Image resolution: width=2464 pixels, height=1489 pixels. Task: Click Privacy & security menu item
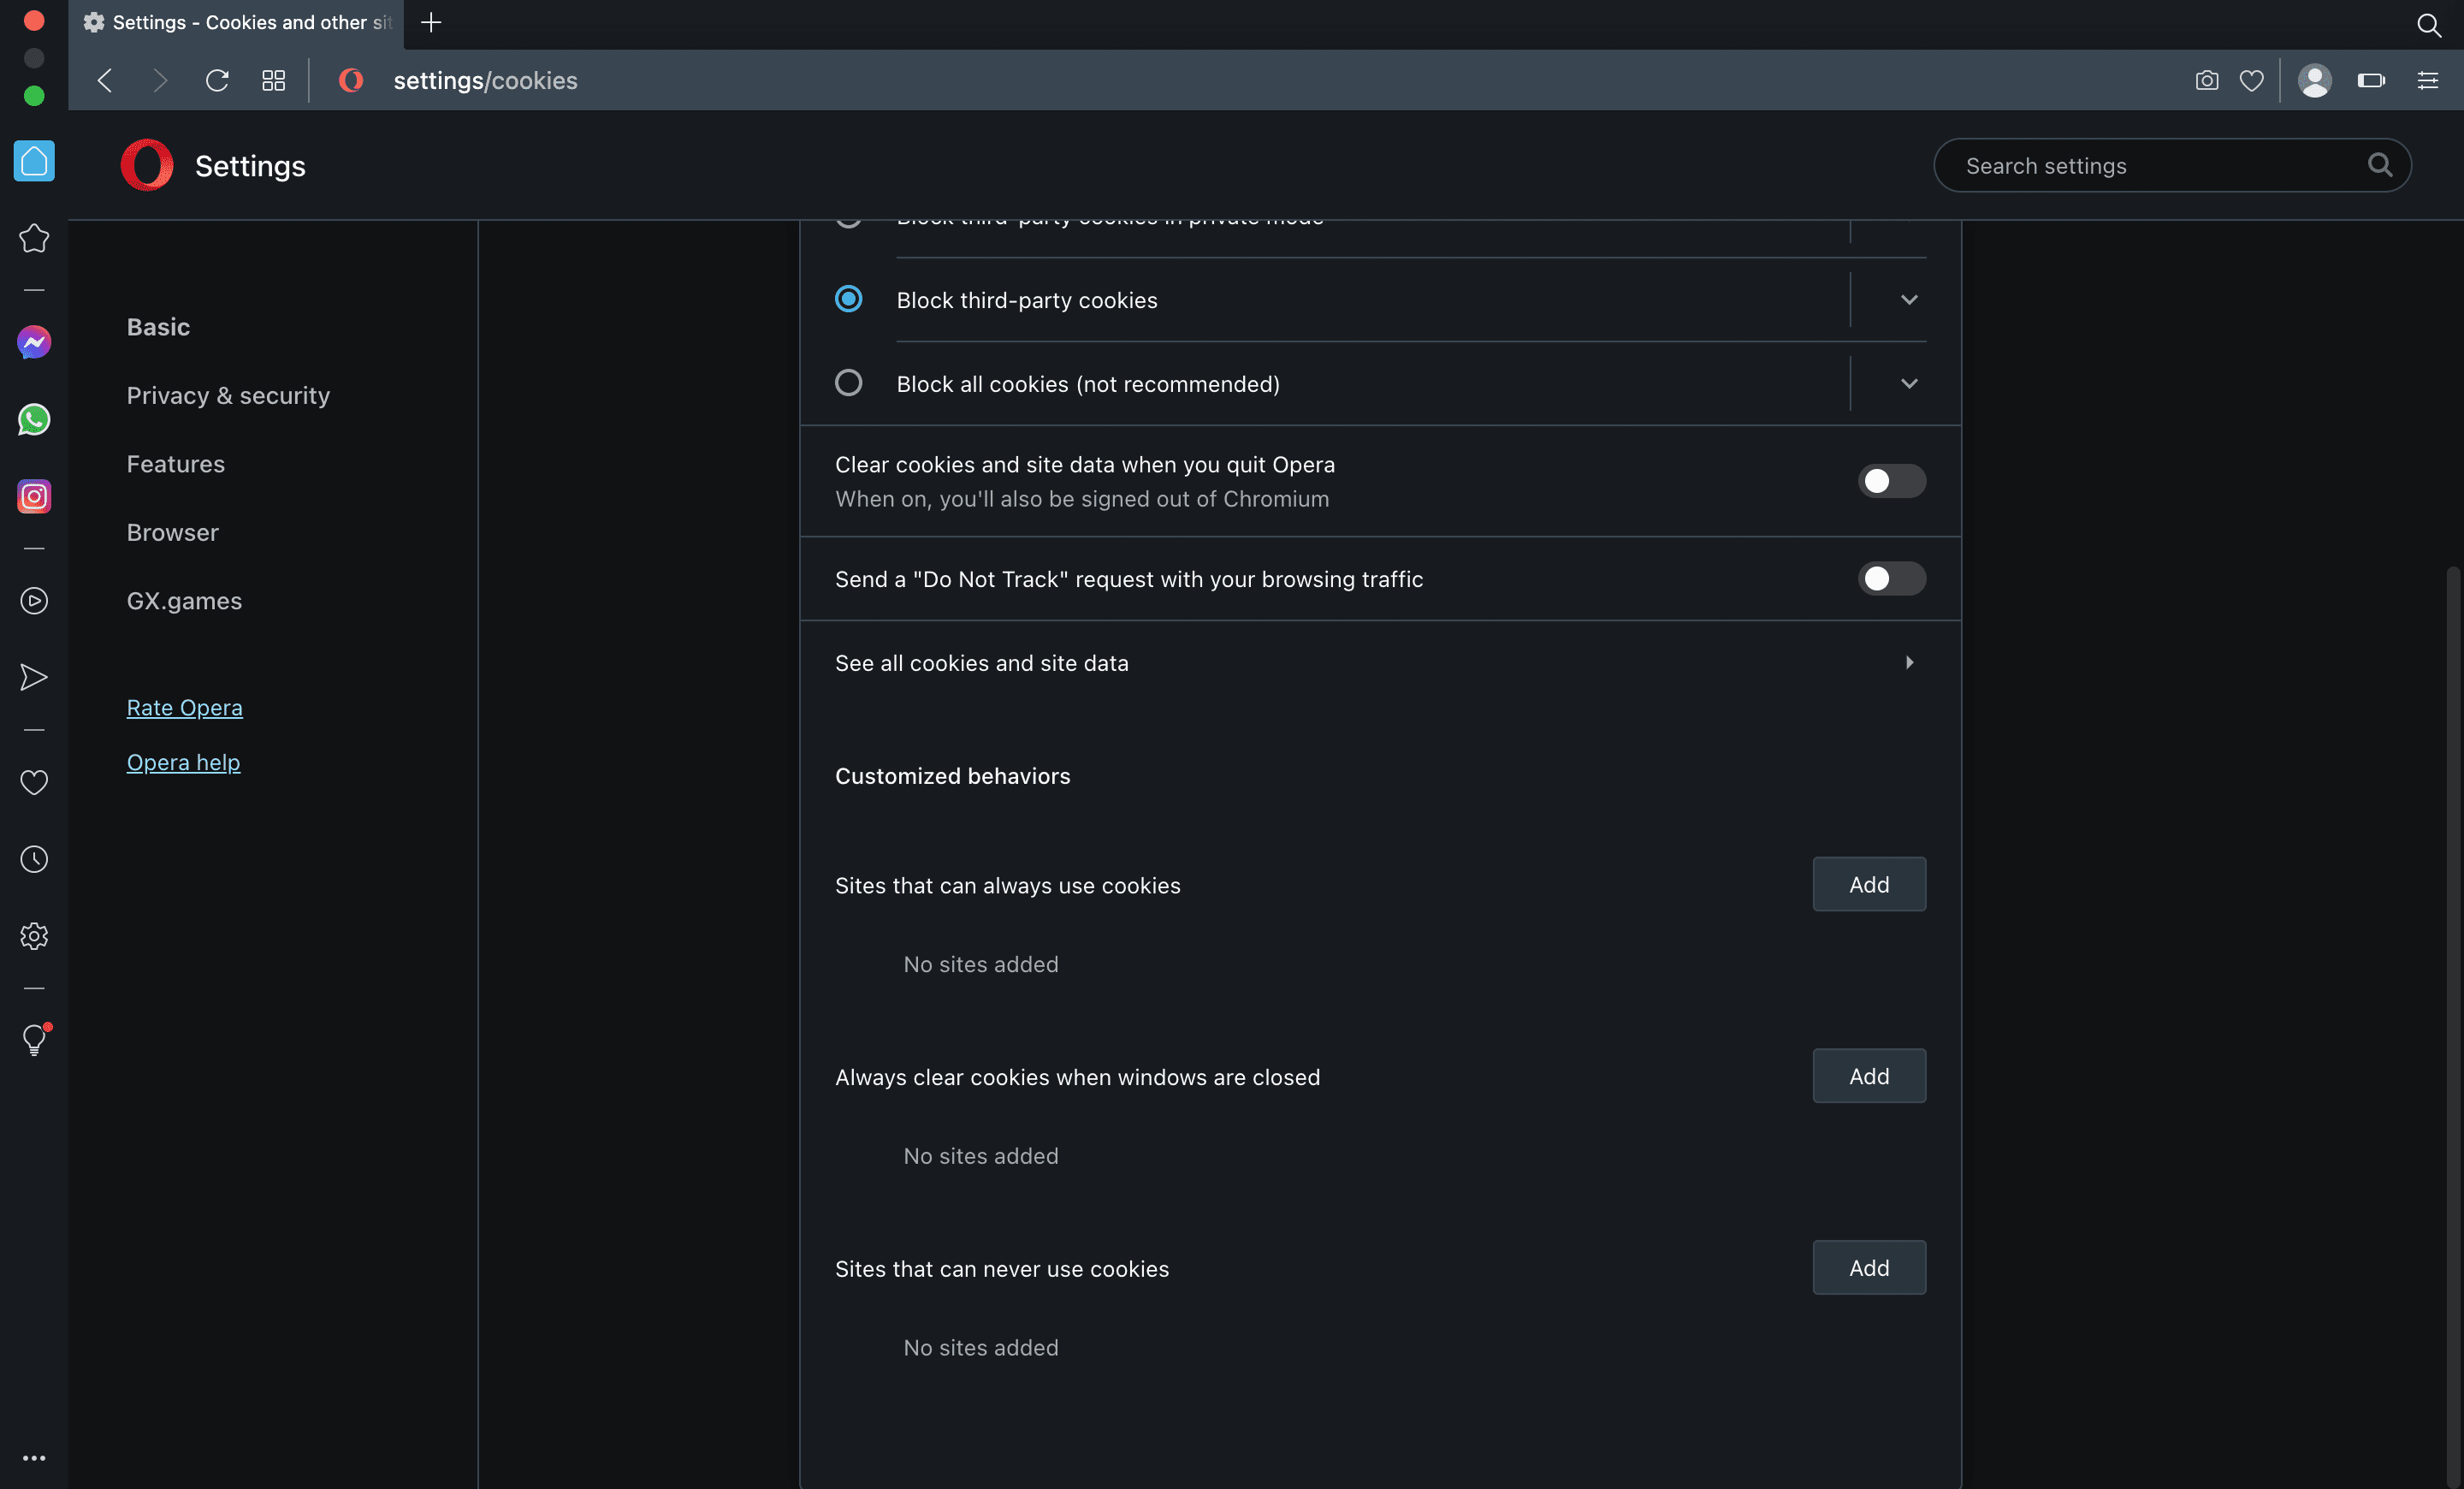coord(228,394)
